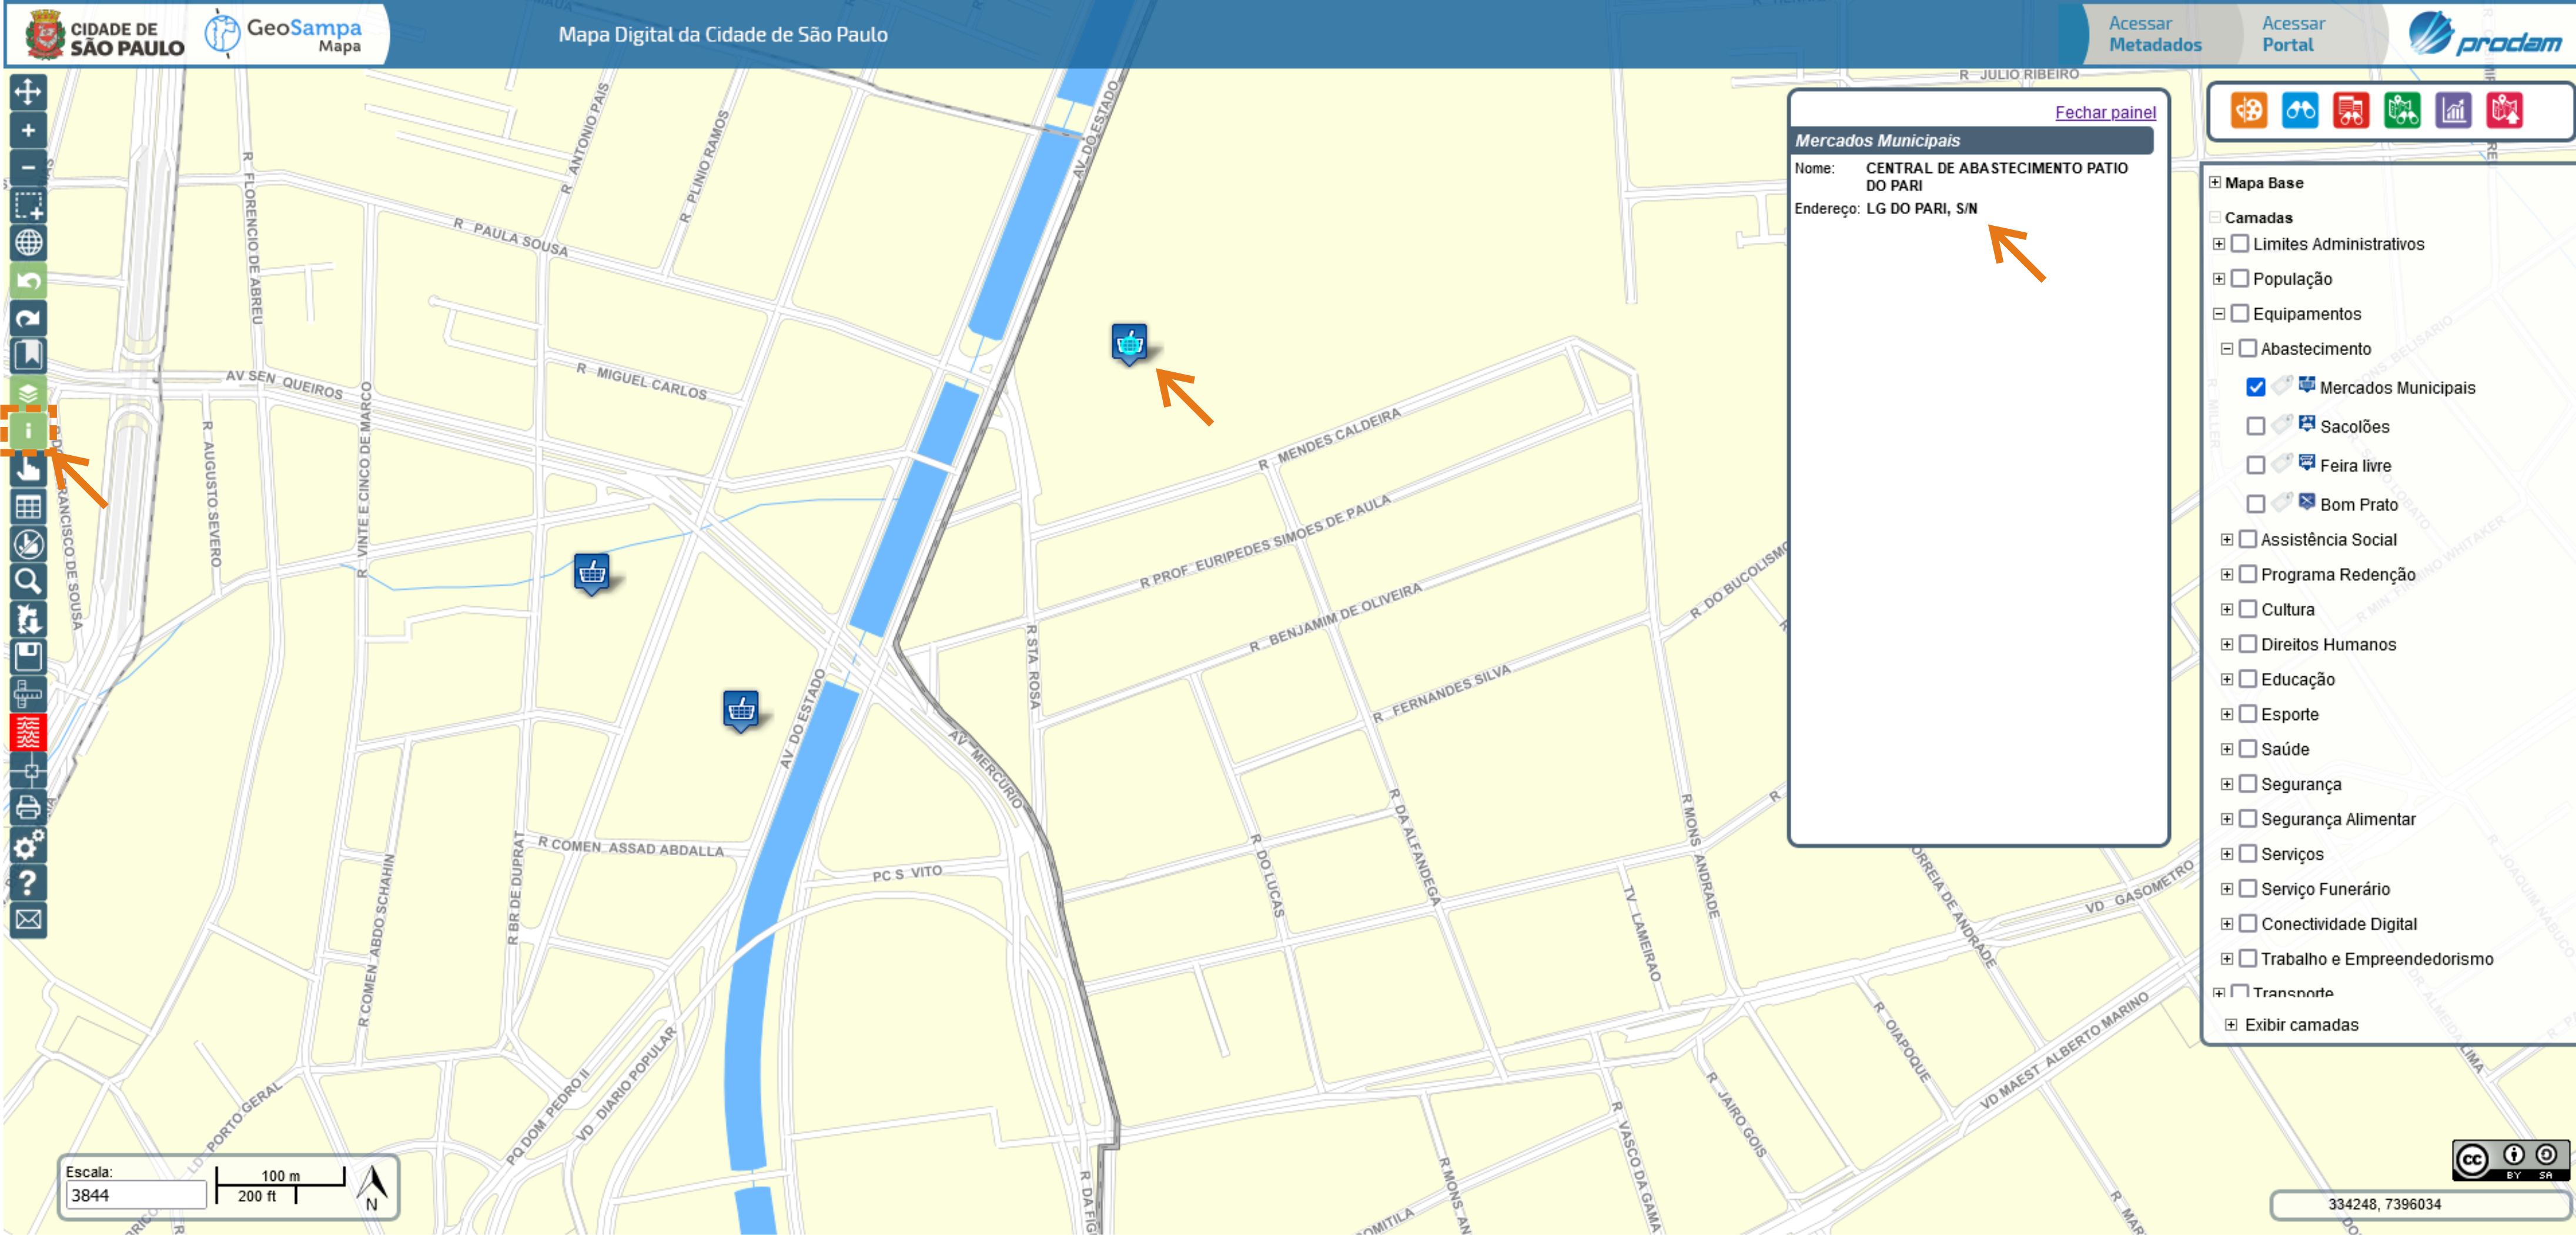Close the info panel via Fechar painel
The width and height of the screenshot is (2576, 1235).
click(x=2105, y=112)
